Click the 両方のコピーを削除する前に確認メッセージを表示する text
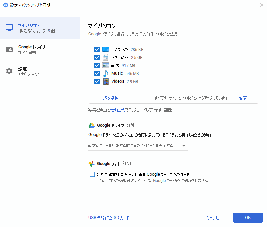Screen dimensions: 267x227 (131, 145)
